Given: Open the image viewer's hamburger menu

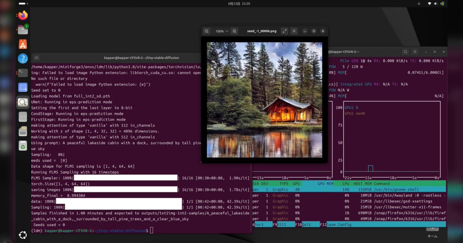Looking at the screenshot, I should tap(294, 31).
